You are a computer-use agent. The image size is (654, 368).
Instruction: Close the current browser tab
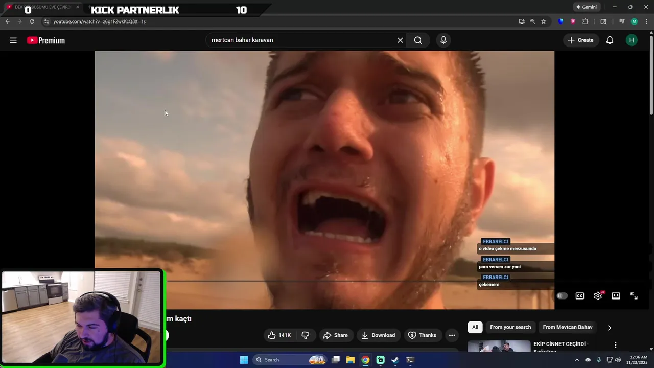[x=78, y=7]
